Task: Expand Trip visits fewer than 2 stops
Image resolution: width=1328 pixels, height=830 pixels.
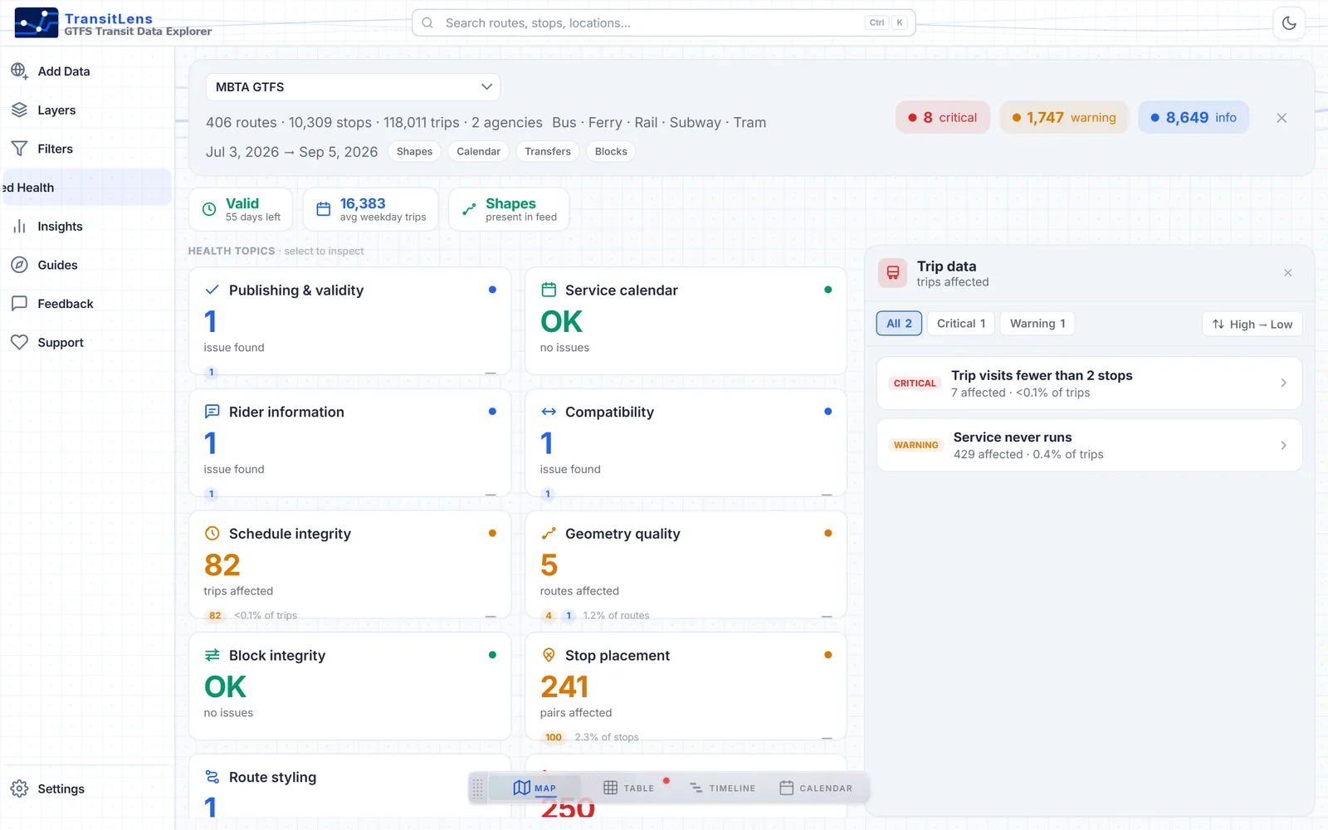Action: 1089,383
